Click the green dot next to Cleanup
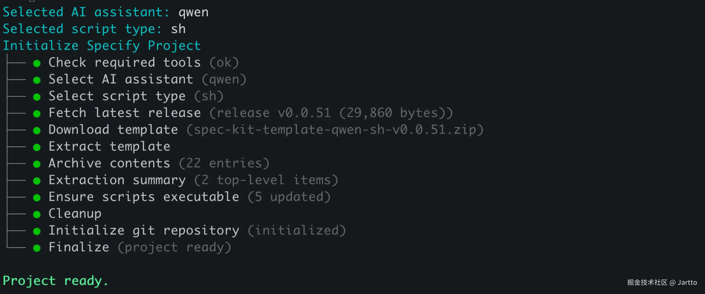Viewport: 705px width, 294px height. coord(37,214)
